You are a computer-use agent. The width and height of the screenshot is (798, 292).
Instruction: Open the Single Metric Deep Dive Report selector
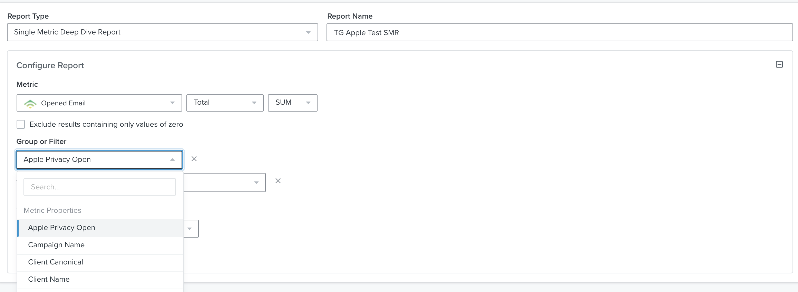pos(162,32)
